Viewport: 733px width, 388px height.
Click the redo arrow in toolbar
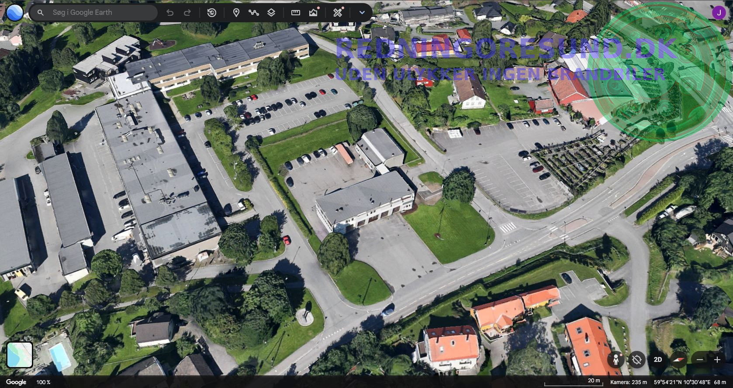point(187,13)
